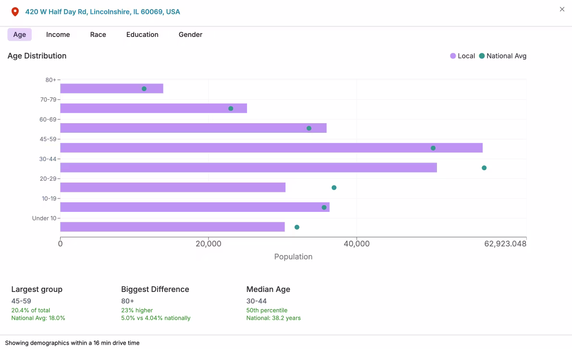Open the Race tab
Viewport: 572px width, 349px height.
(x=98, y=35)
